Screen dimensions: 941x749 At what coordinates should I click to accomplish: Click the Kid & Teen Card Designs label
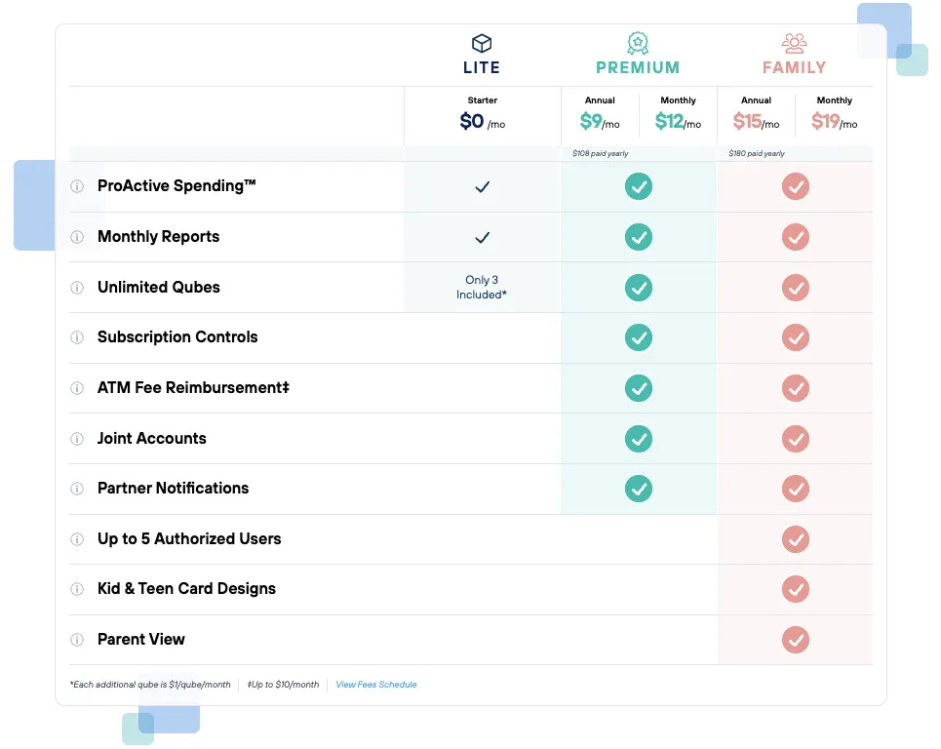pyautogui.click(x=186, y=589)
